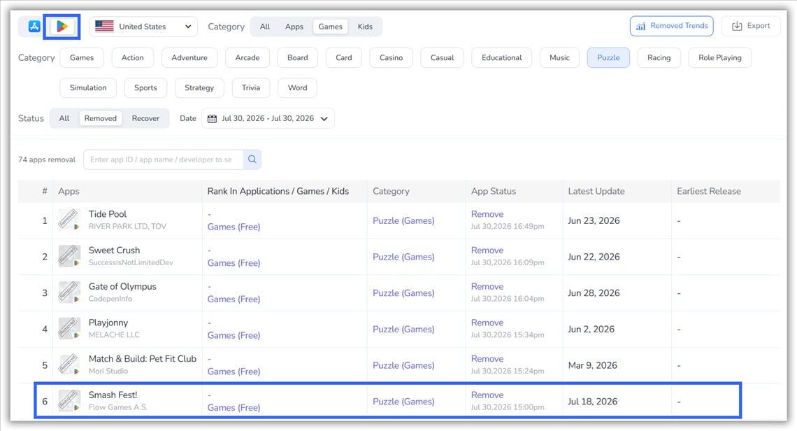Screen dimensions: 797x431
Task: Choose the Apps category tab
Action: point(294,27)
